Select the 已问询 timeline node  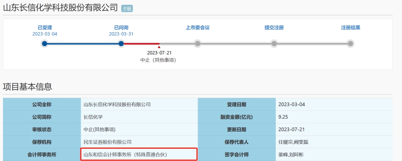tap(121, 44)
